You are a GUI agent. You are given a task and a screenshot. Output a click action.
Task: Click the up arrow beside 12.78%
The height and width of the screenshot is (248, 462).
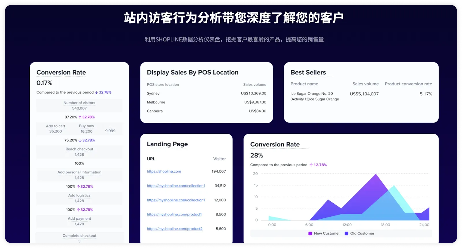[311, 165]
